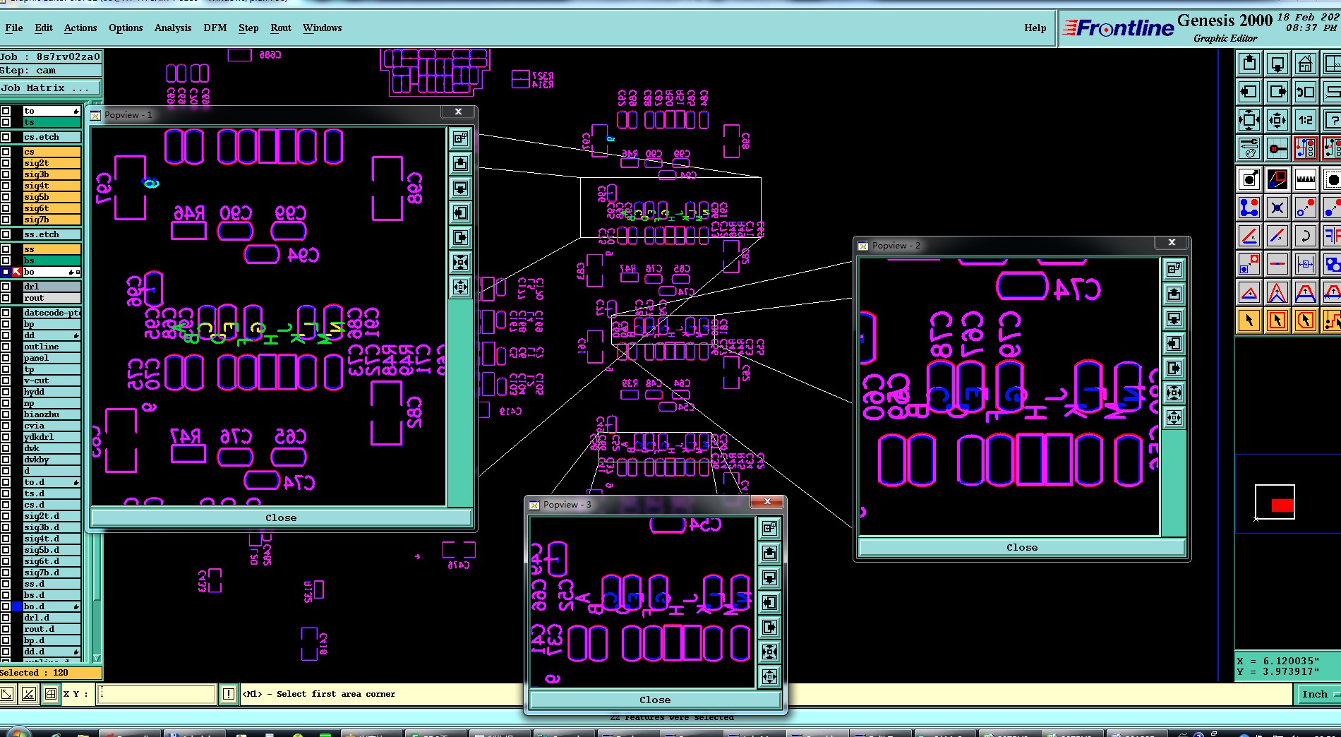Click the red arrow swatch on layer bo

point(17,272)
